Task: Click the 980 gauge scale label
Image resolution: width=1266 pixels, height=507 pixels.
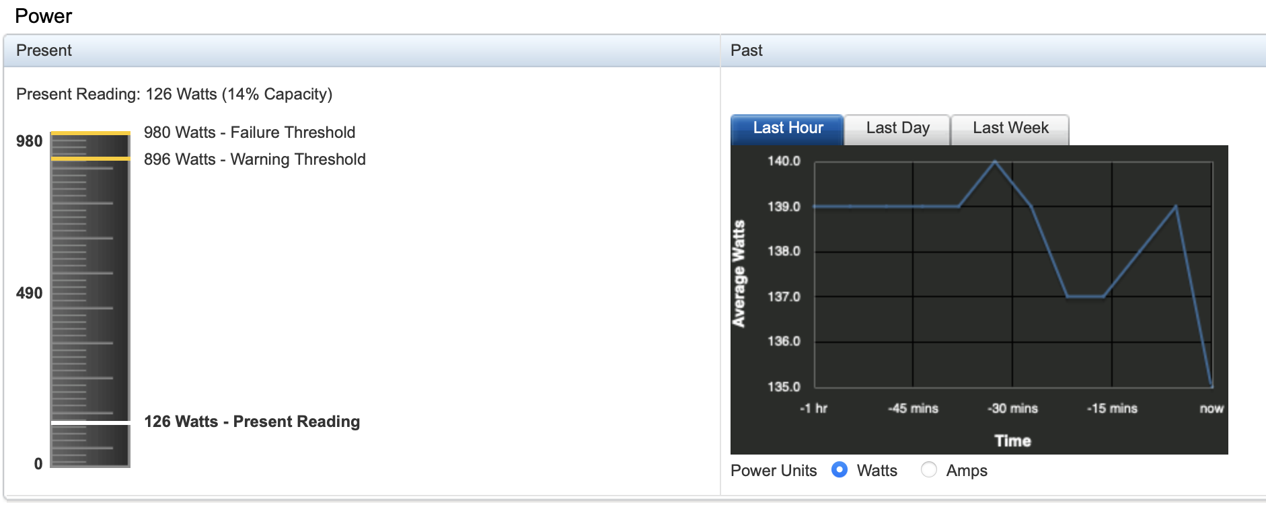Action: [30, 141]
